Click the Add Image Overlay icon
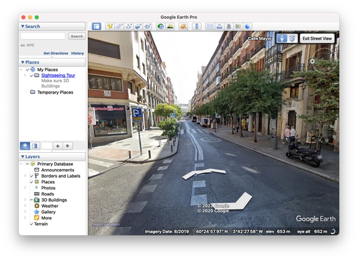 138,26
